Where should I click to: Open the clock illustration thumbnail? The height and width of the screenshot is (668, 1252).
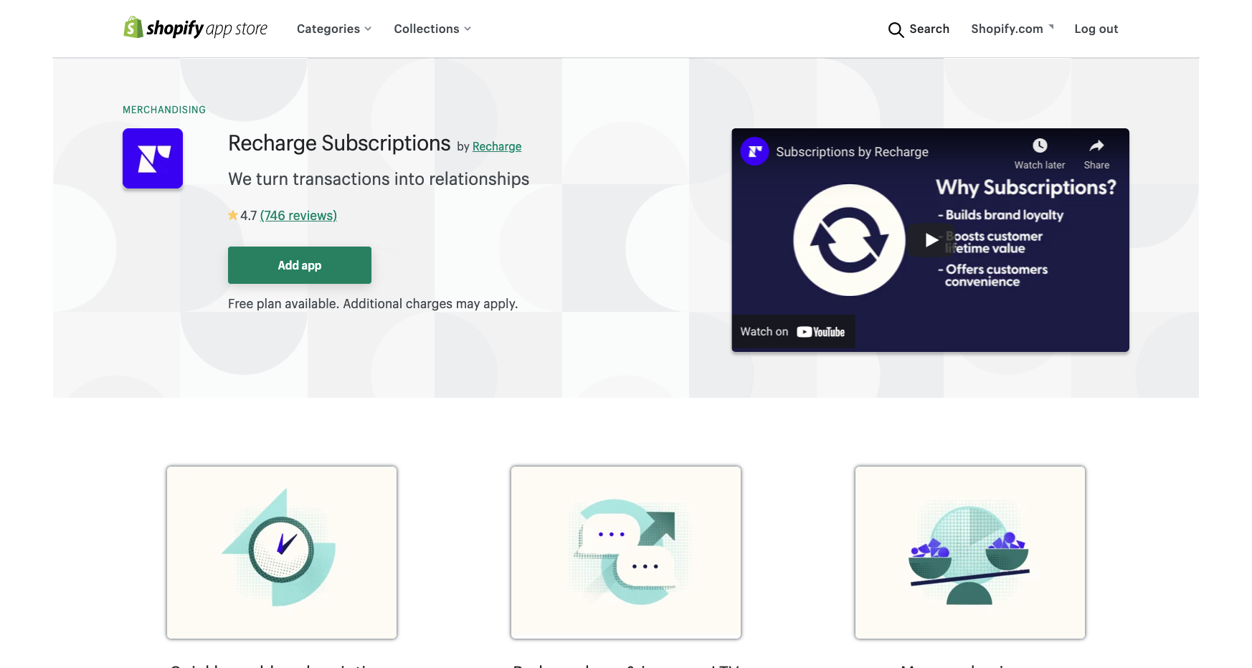pyautogui.click(x=282, y=553)
